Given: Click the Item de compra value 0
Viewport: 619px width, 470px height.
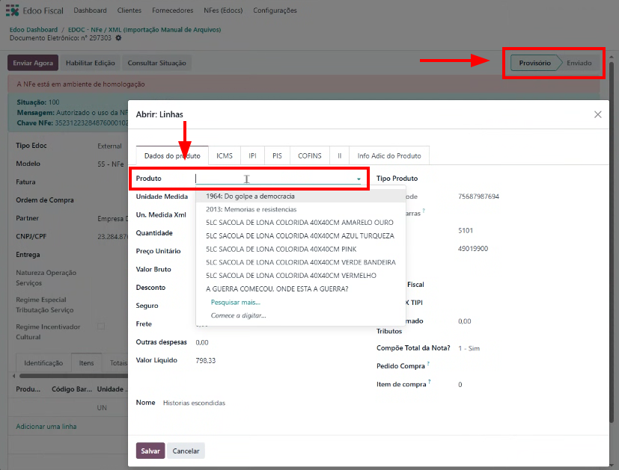Looking at the screenshot, I should [x=460, y=385].
